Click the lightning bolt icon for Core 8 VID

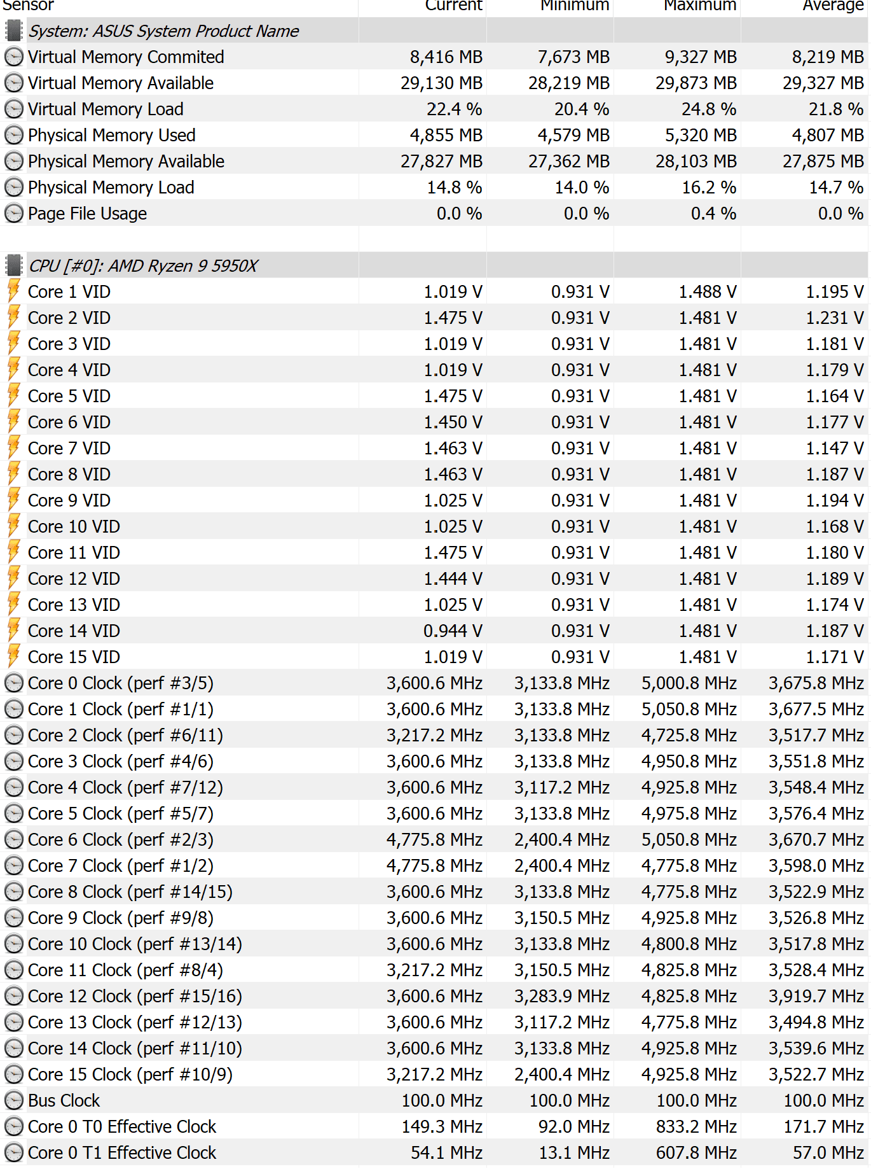[13, 474]
